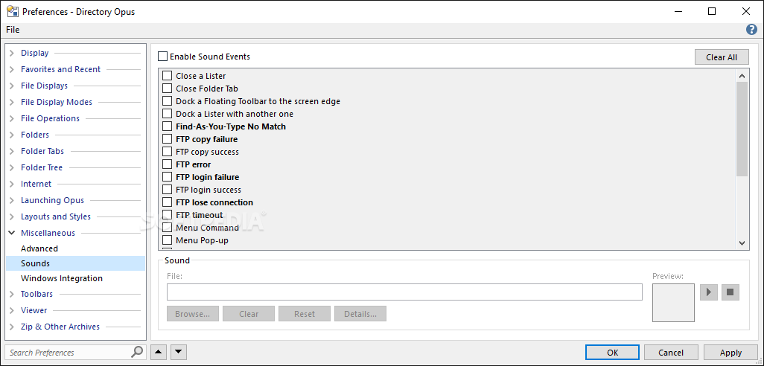The height and width of the screenshot is (366, 764).
Task: Tick Dock a Floating Toolbar to screen edge
Action: point(167,101)
